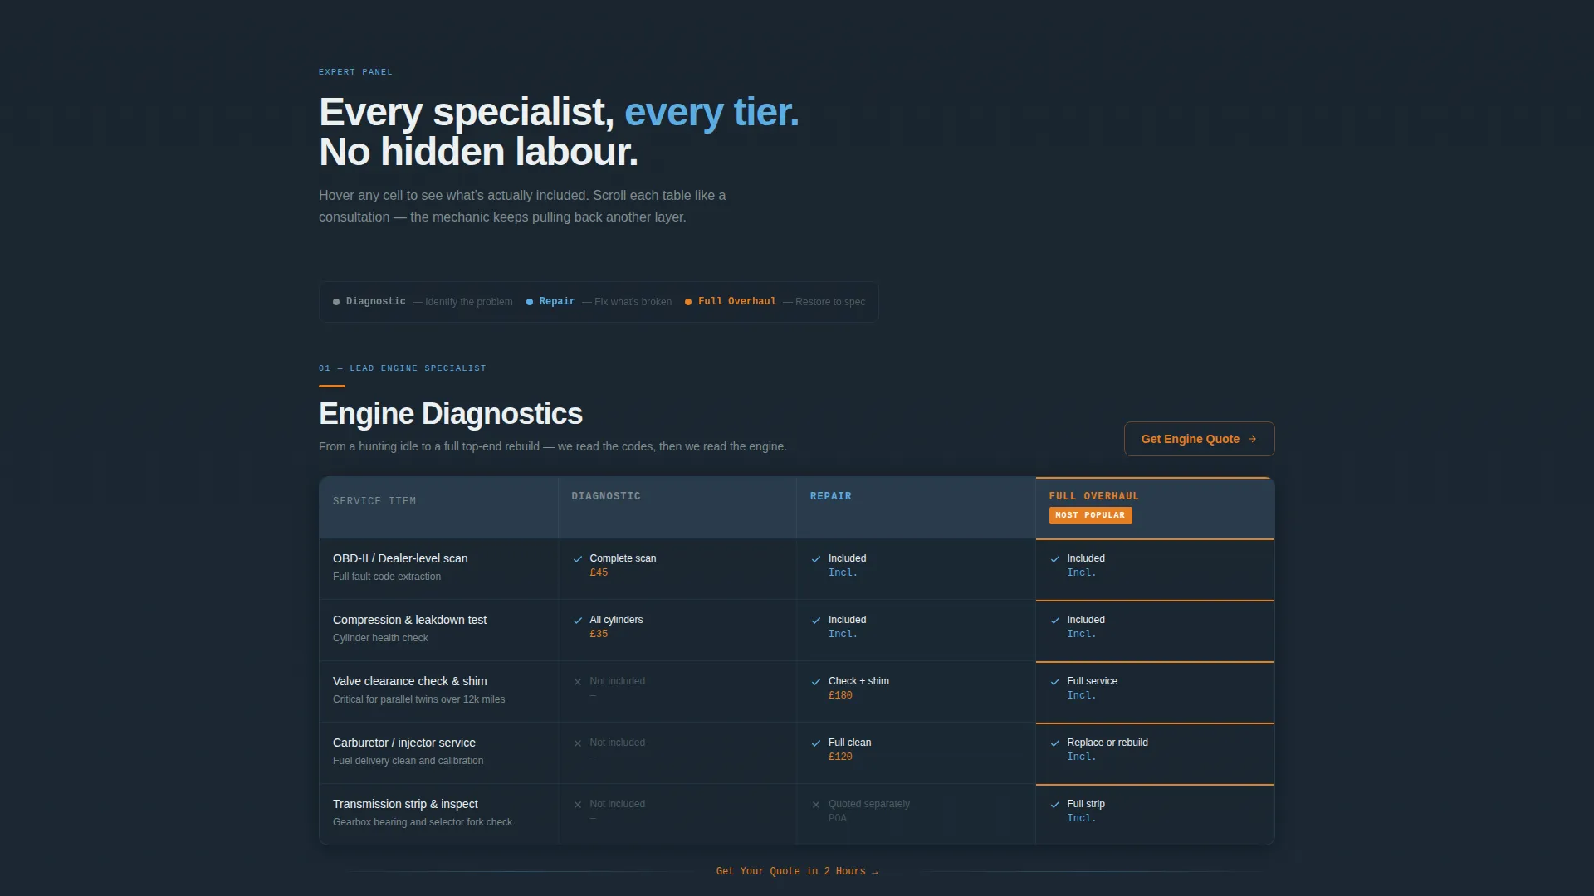1594x896 pixels.
Task: Click the checkmark beside Complete scan
Action: click(x=578, y=559)
